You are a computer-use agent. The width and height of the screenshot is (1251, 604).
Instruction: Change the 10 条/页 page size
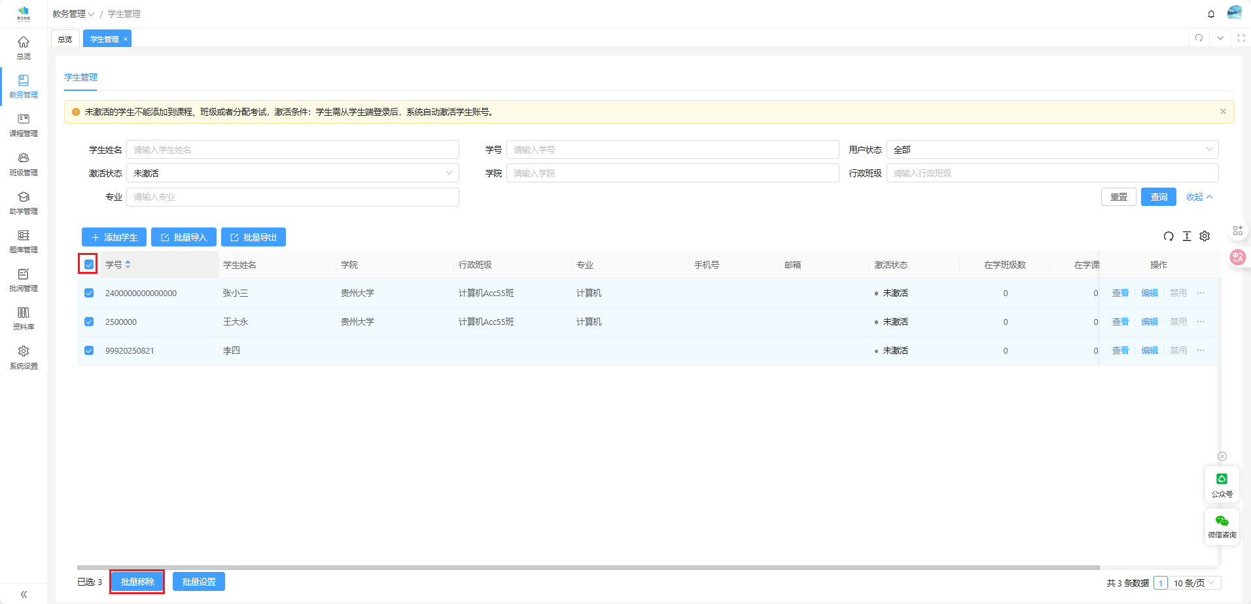click(x=1194, y=583)
